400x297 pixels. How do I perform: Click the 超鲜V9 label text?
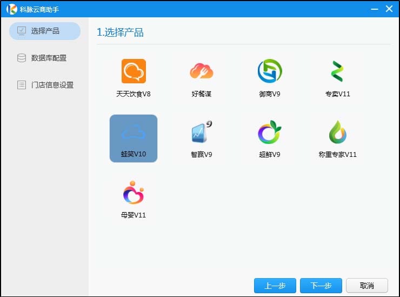pos(270,155)
